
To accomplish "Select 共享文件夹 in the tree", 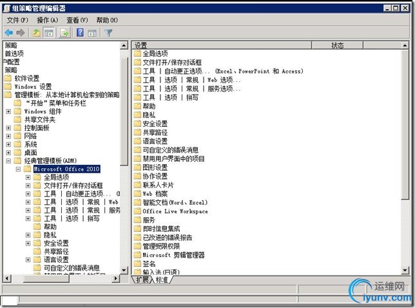I will coord(40,120).
